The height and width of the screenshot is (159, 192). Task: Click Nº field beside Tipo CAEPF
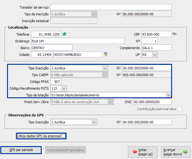pos(147,75)
